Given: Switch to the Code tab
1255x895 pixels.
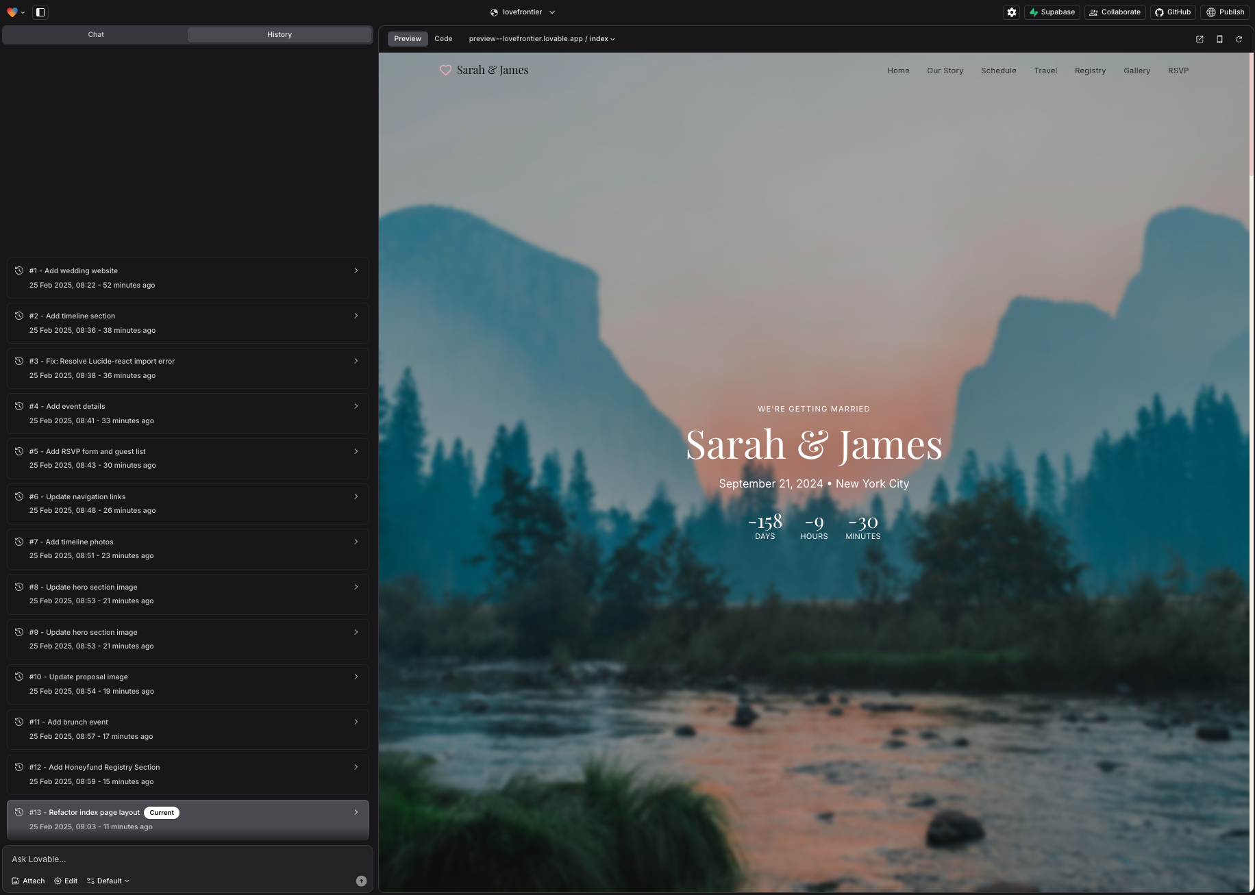Looking at the screenshot, I should pos(443,39).
